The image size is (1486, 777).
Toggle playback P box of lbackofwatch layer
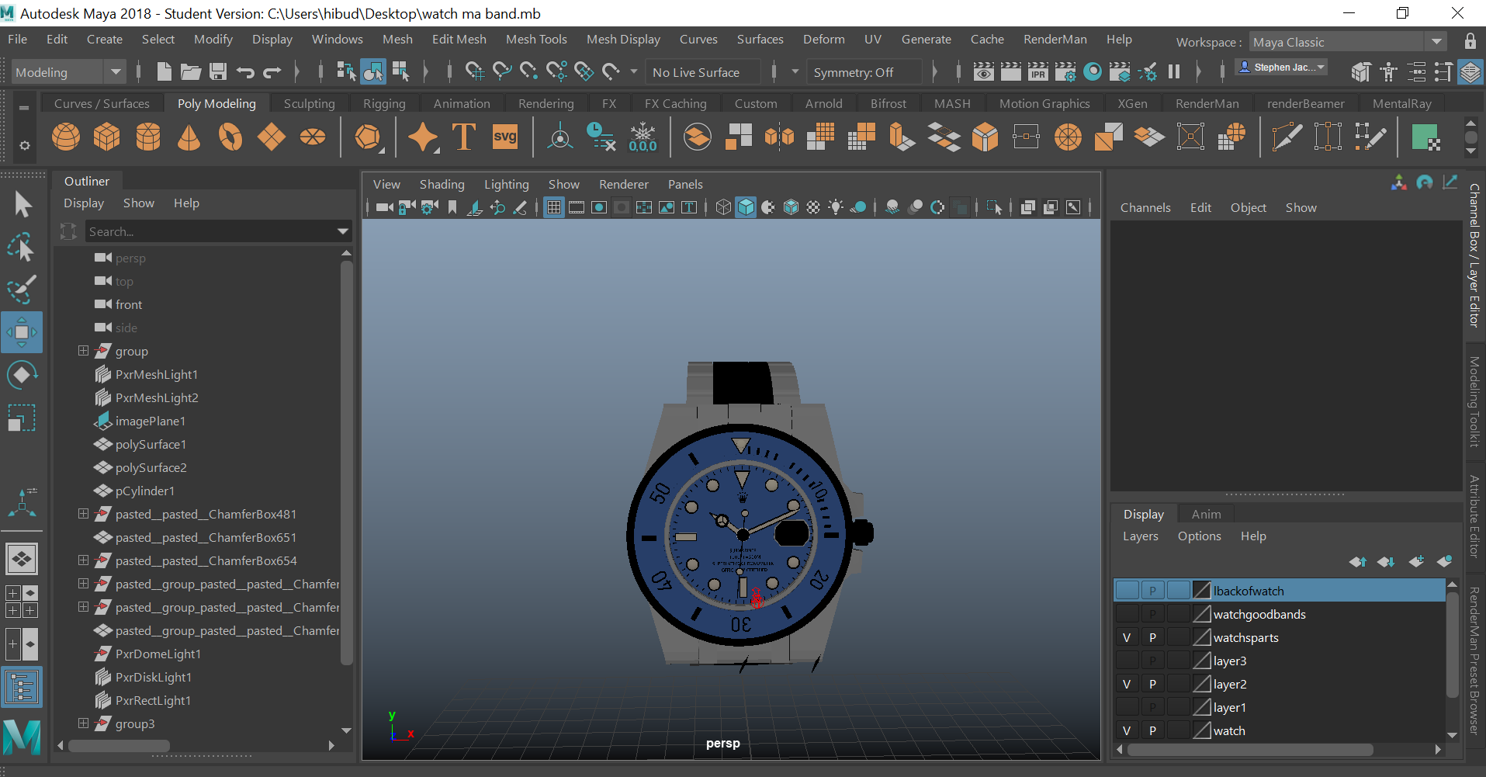pos(1152,591)
